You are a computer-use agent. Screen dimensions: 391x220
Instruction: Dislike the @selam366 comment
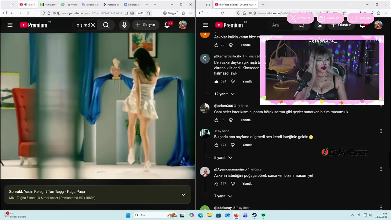click(x=231, y=120)
